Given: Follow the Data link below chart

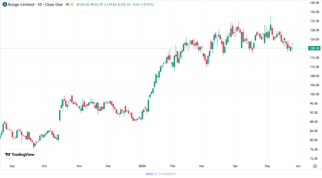Looking at the screenshot, I should [x=149, y=174].
